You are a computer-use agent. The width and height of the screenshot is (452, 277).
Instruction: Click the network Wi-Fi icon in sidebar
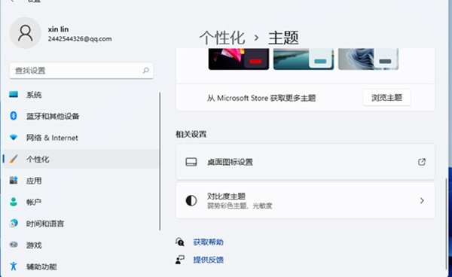14,137
